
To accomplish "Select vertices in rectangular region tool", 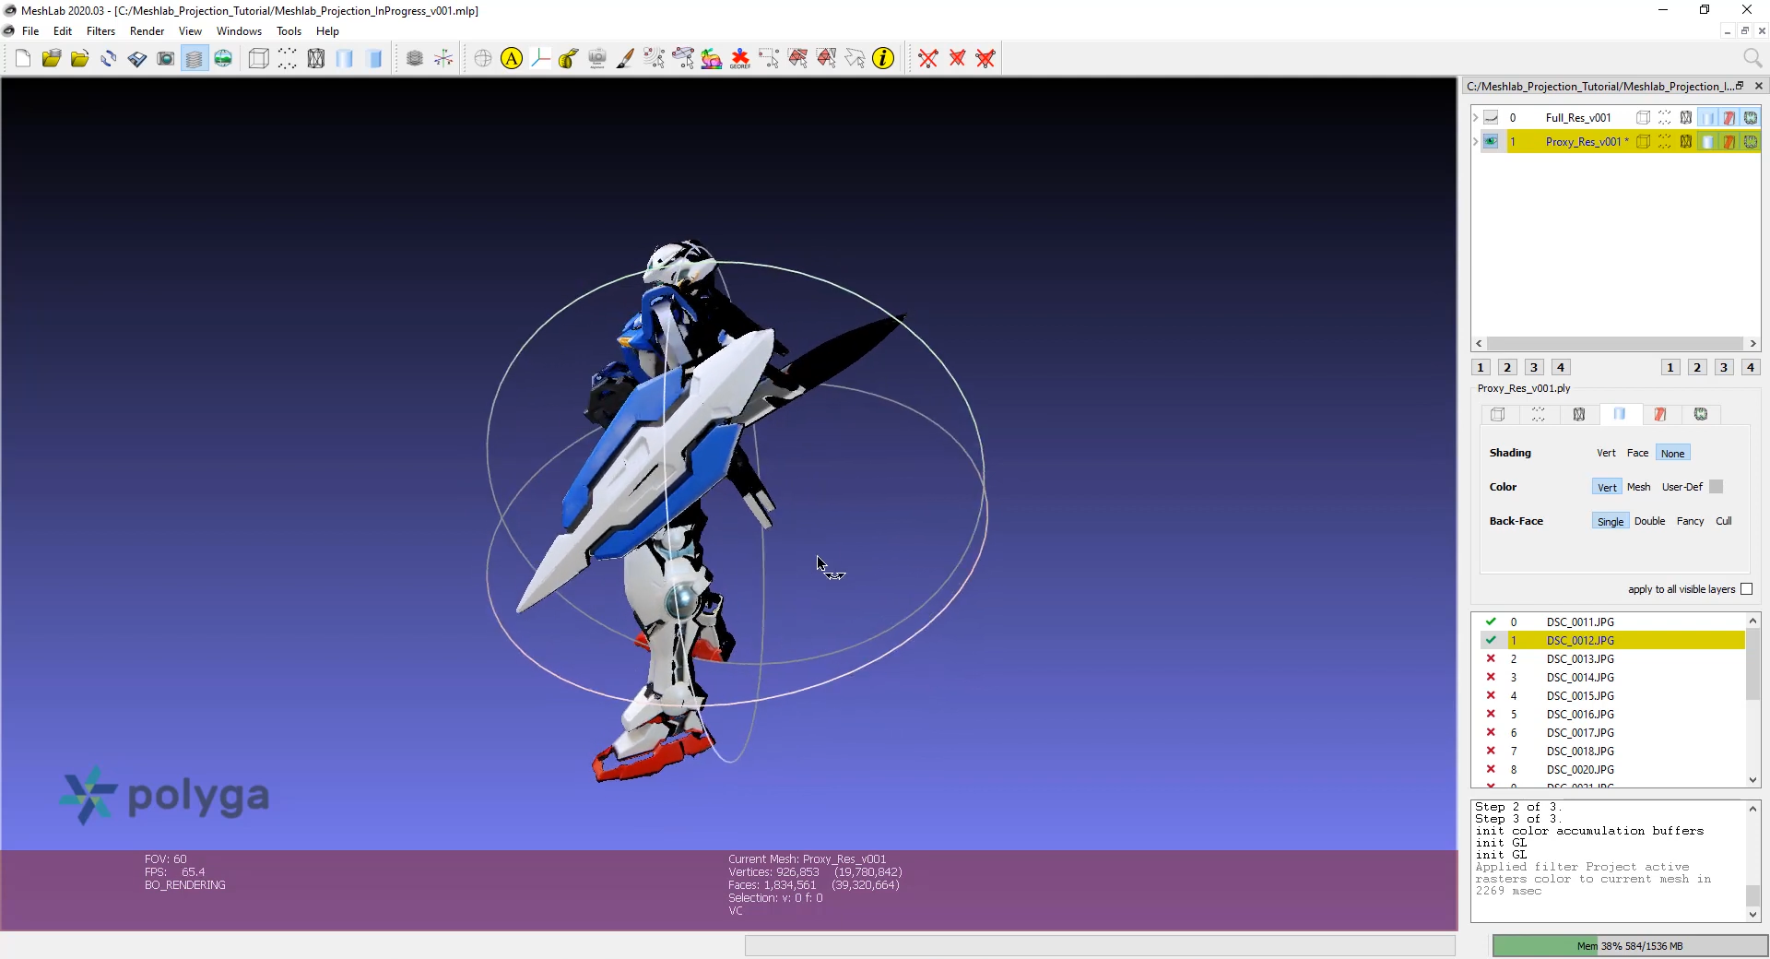I will pyautogui.click(x=769, y=59).
